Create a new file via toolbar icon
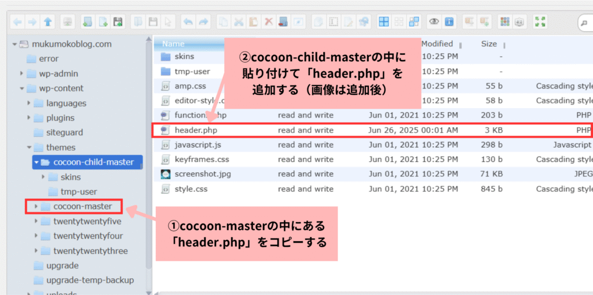 (103, 22)
